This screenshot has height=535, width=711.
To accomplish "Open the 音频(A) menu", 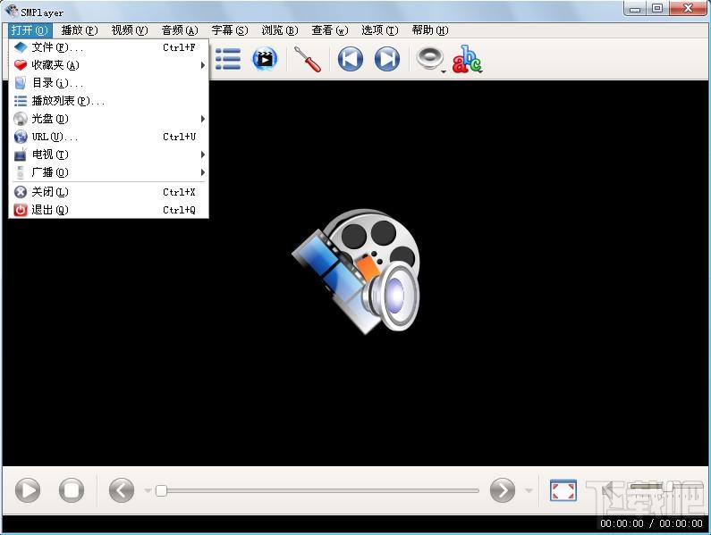I will point(180,30).
